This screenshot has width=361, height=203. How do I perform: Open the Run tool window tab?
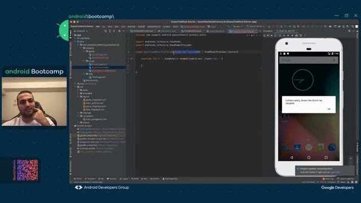pyautogui.click(x=144, y=179)
